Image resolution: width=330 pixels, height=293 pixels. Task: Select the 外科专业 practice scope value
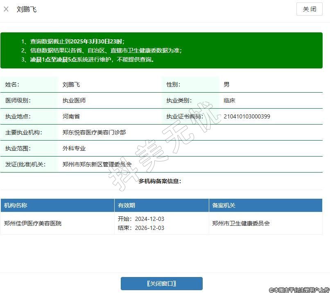(x=74, y=148)
